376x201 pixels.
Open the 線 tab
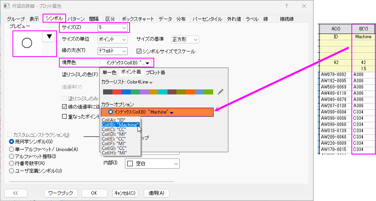[x=266, y=19]
